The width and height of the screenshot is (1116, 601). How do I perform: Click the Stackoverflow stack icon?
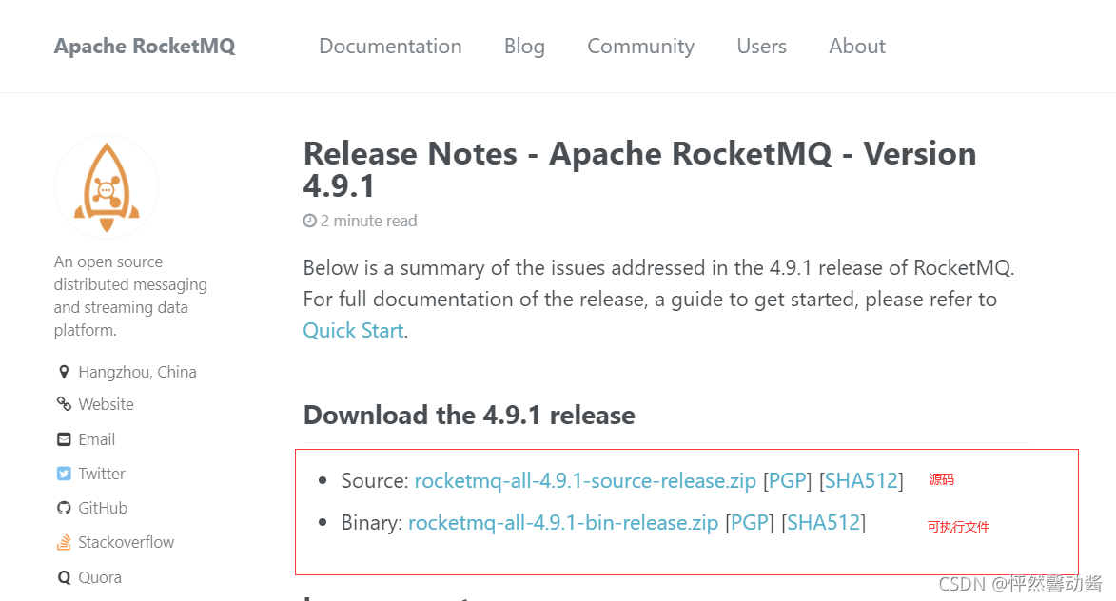[64, 542]
